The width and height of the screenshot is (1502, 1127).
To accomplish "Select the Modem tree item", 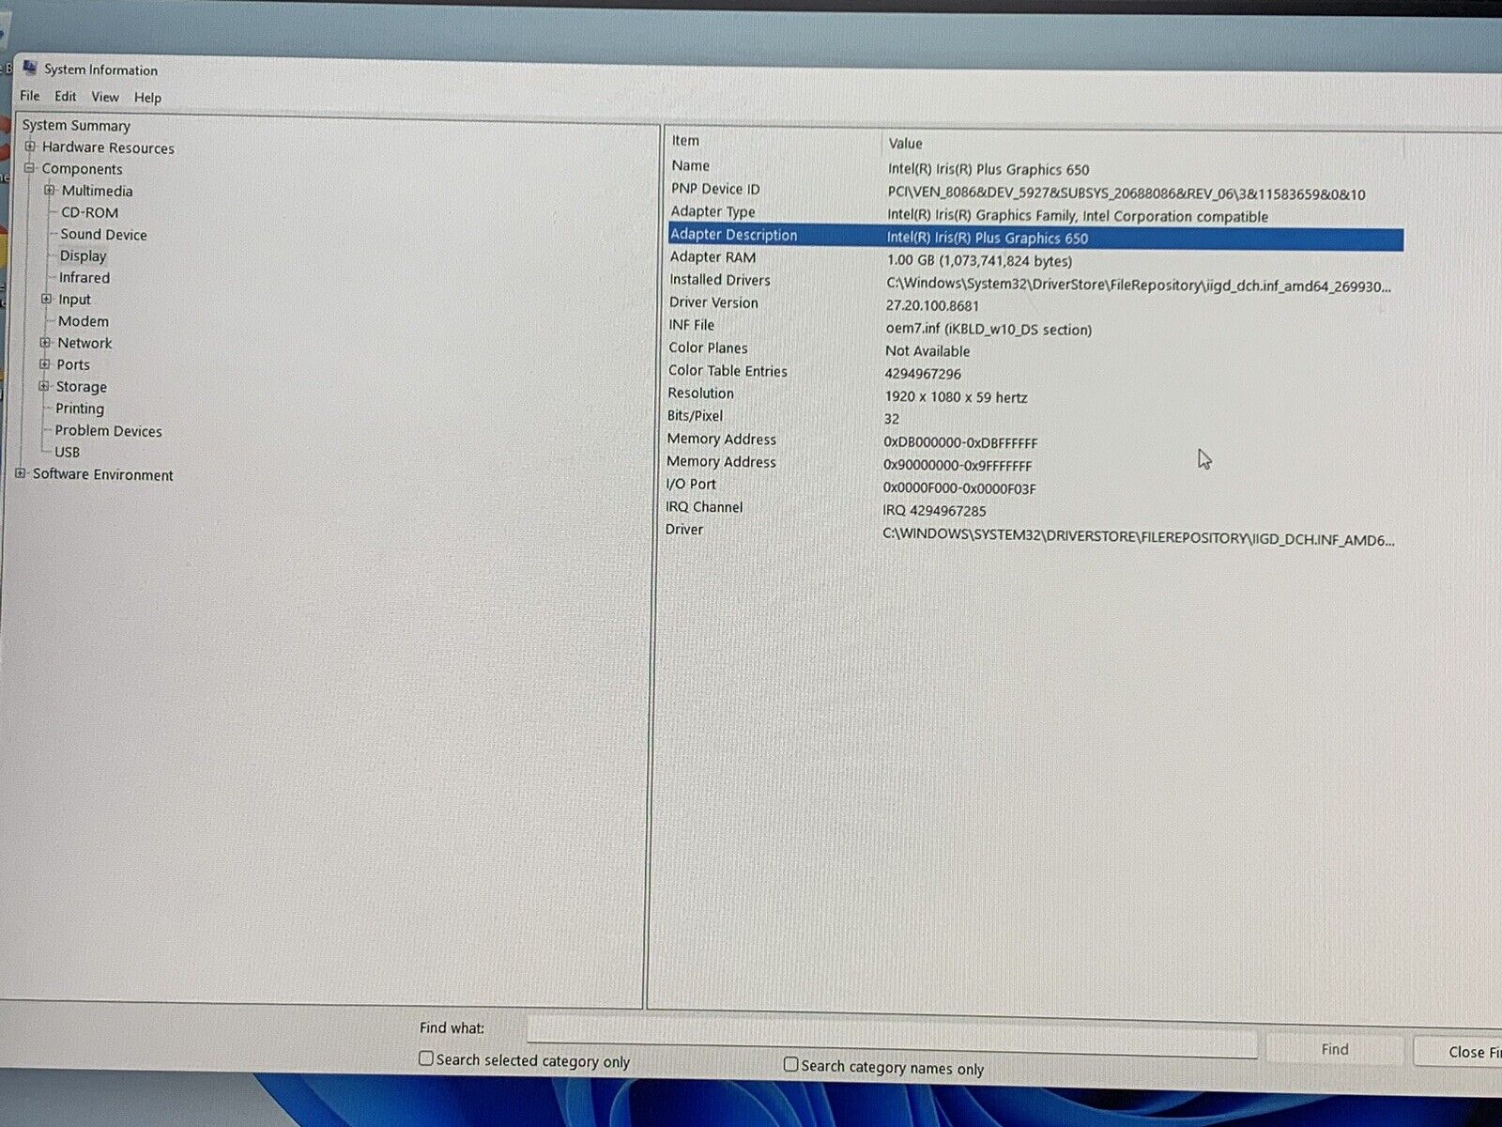I will 84,321.
